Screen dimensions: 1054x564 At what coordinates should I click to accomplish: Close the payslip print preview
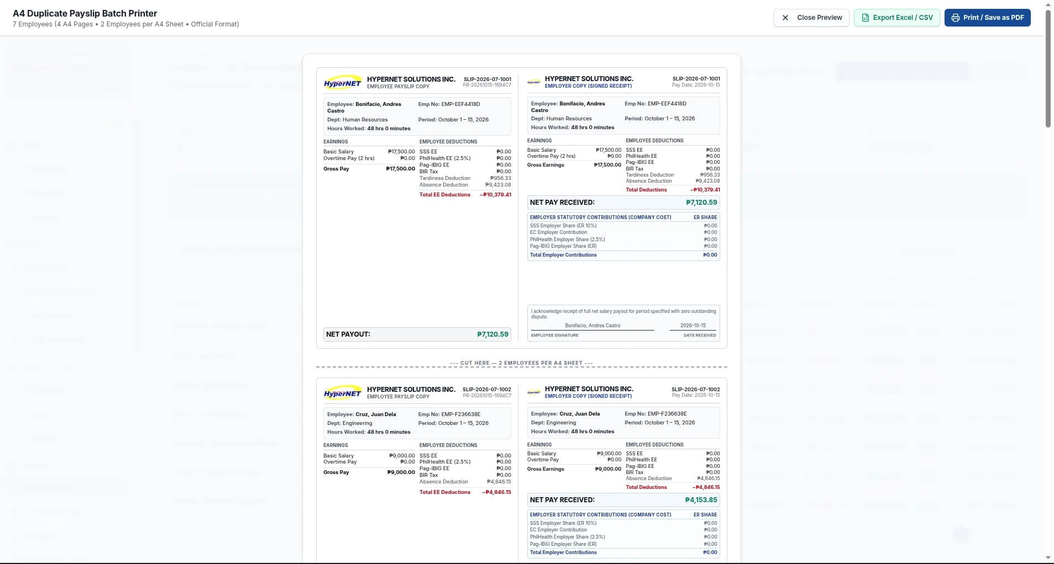[x=811, y=18]
